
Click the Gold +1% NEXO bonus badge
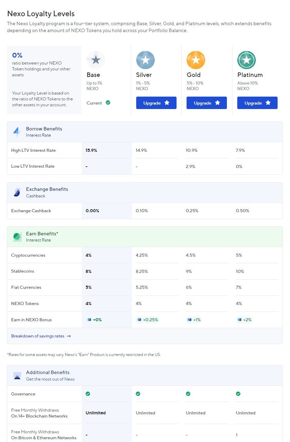[194, 320]
